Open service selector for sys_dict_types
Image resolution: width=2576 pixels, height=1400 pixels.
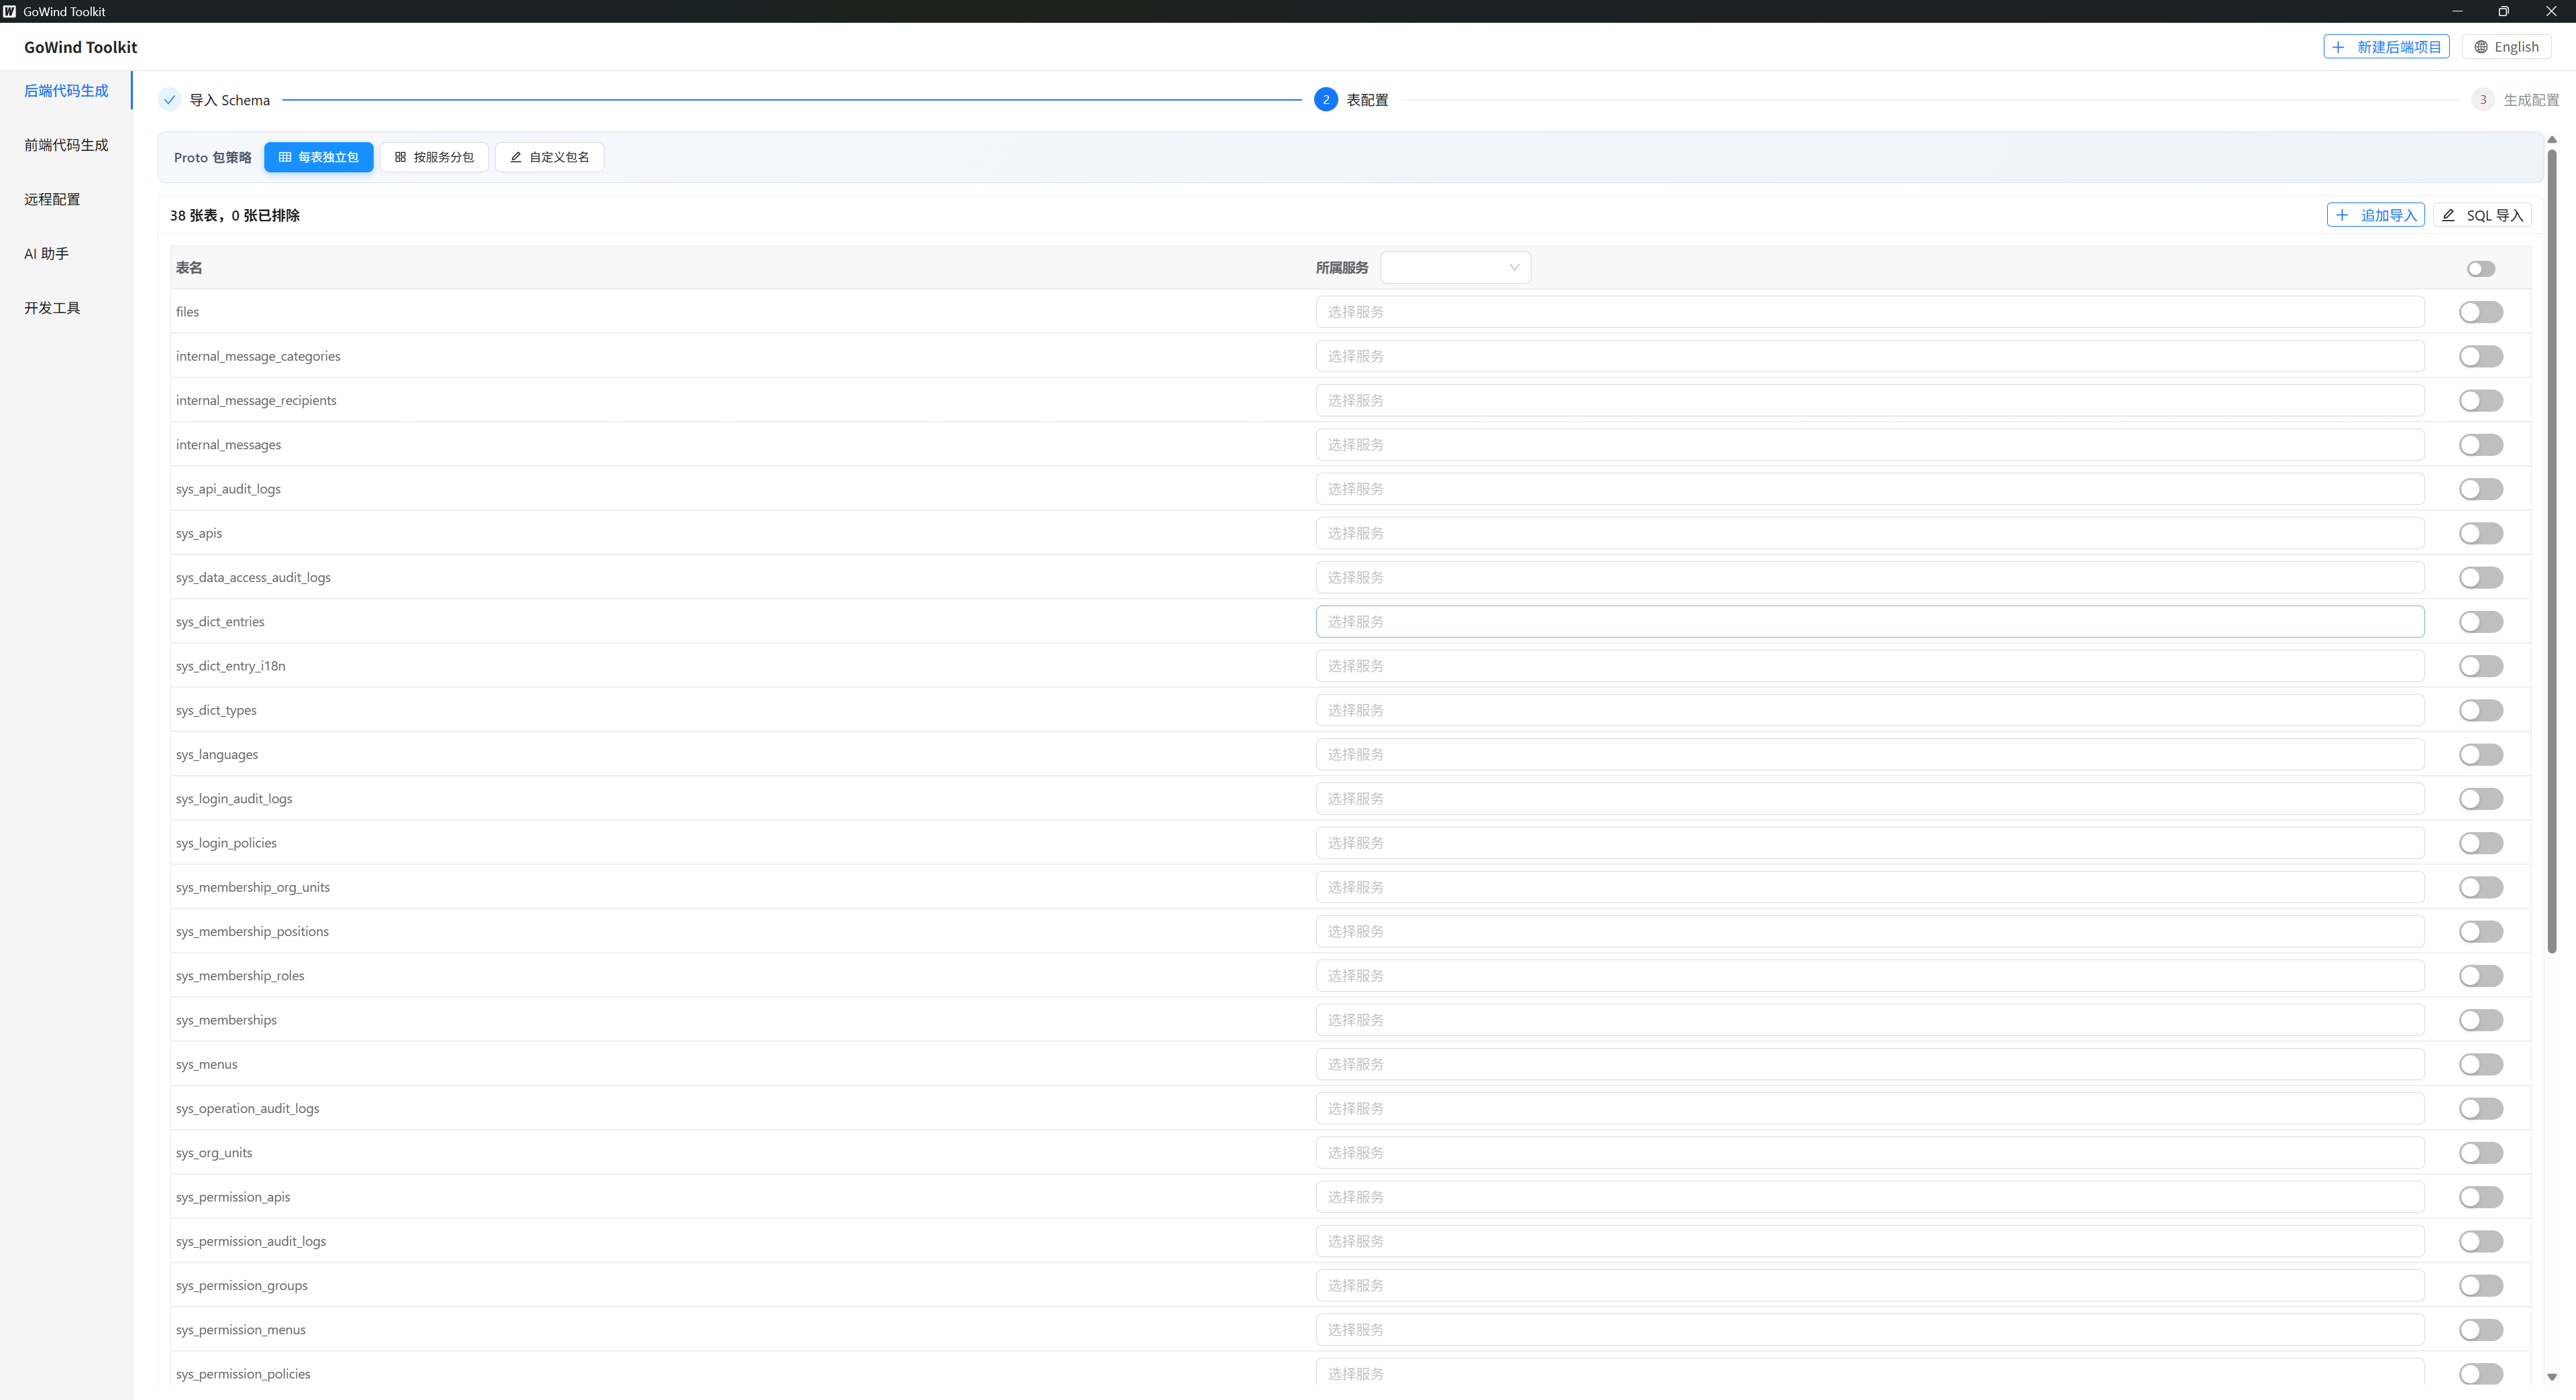(x=1870, y=711)
